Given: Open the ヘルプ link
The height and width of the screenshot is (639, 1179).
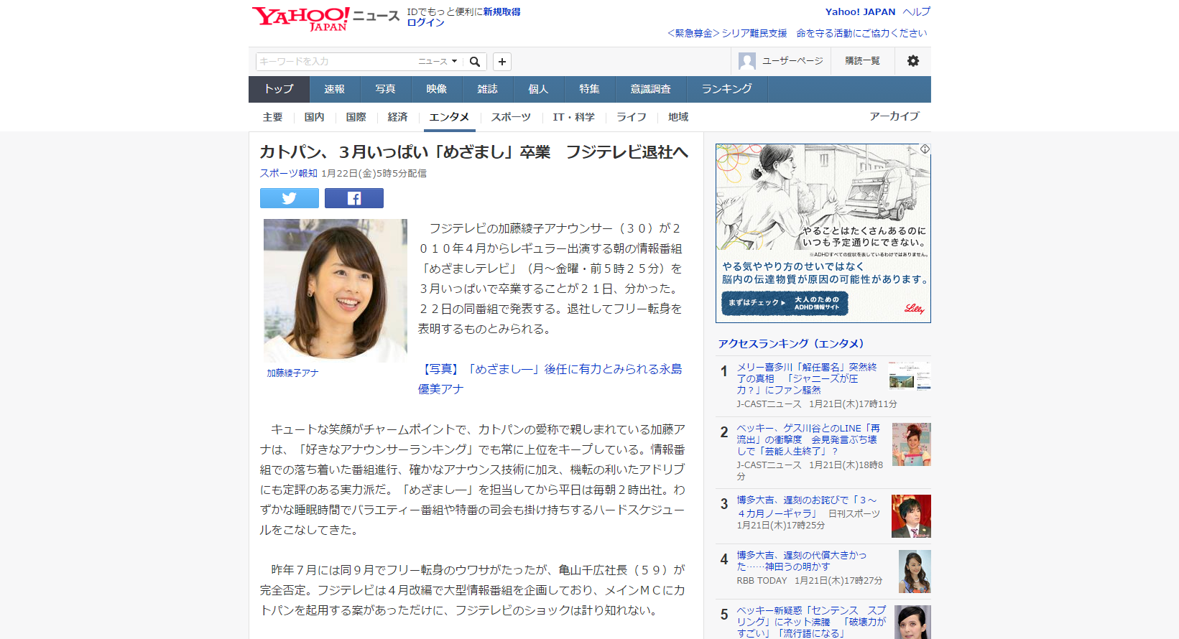Looking at the screenshot, I should tap(917, 11).
